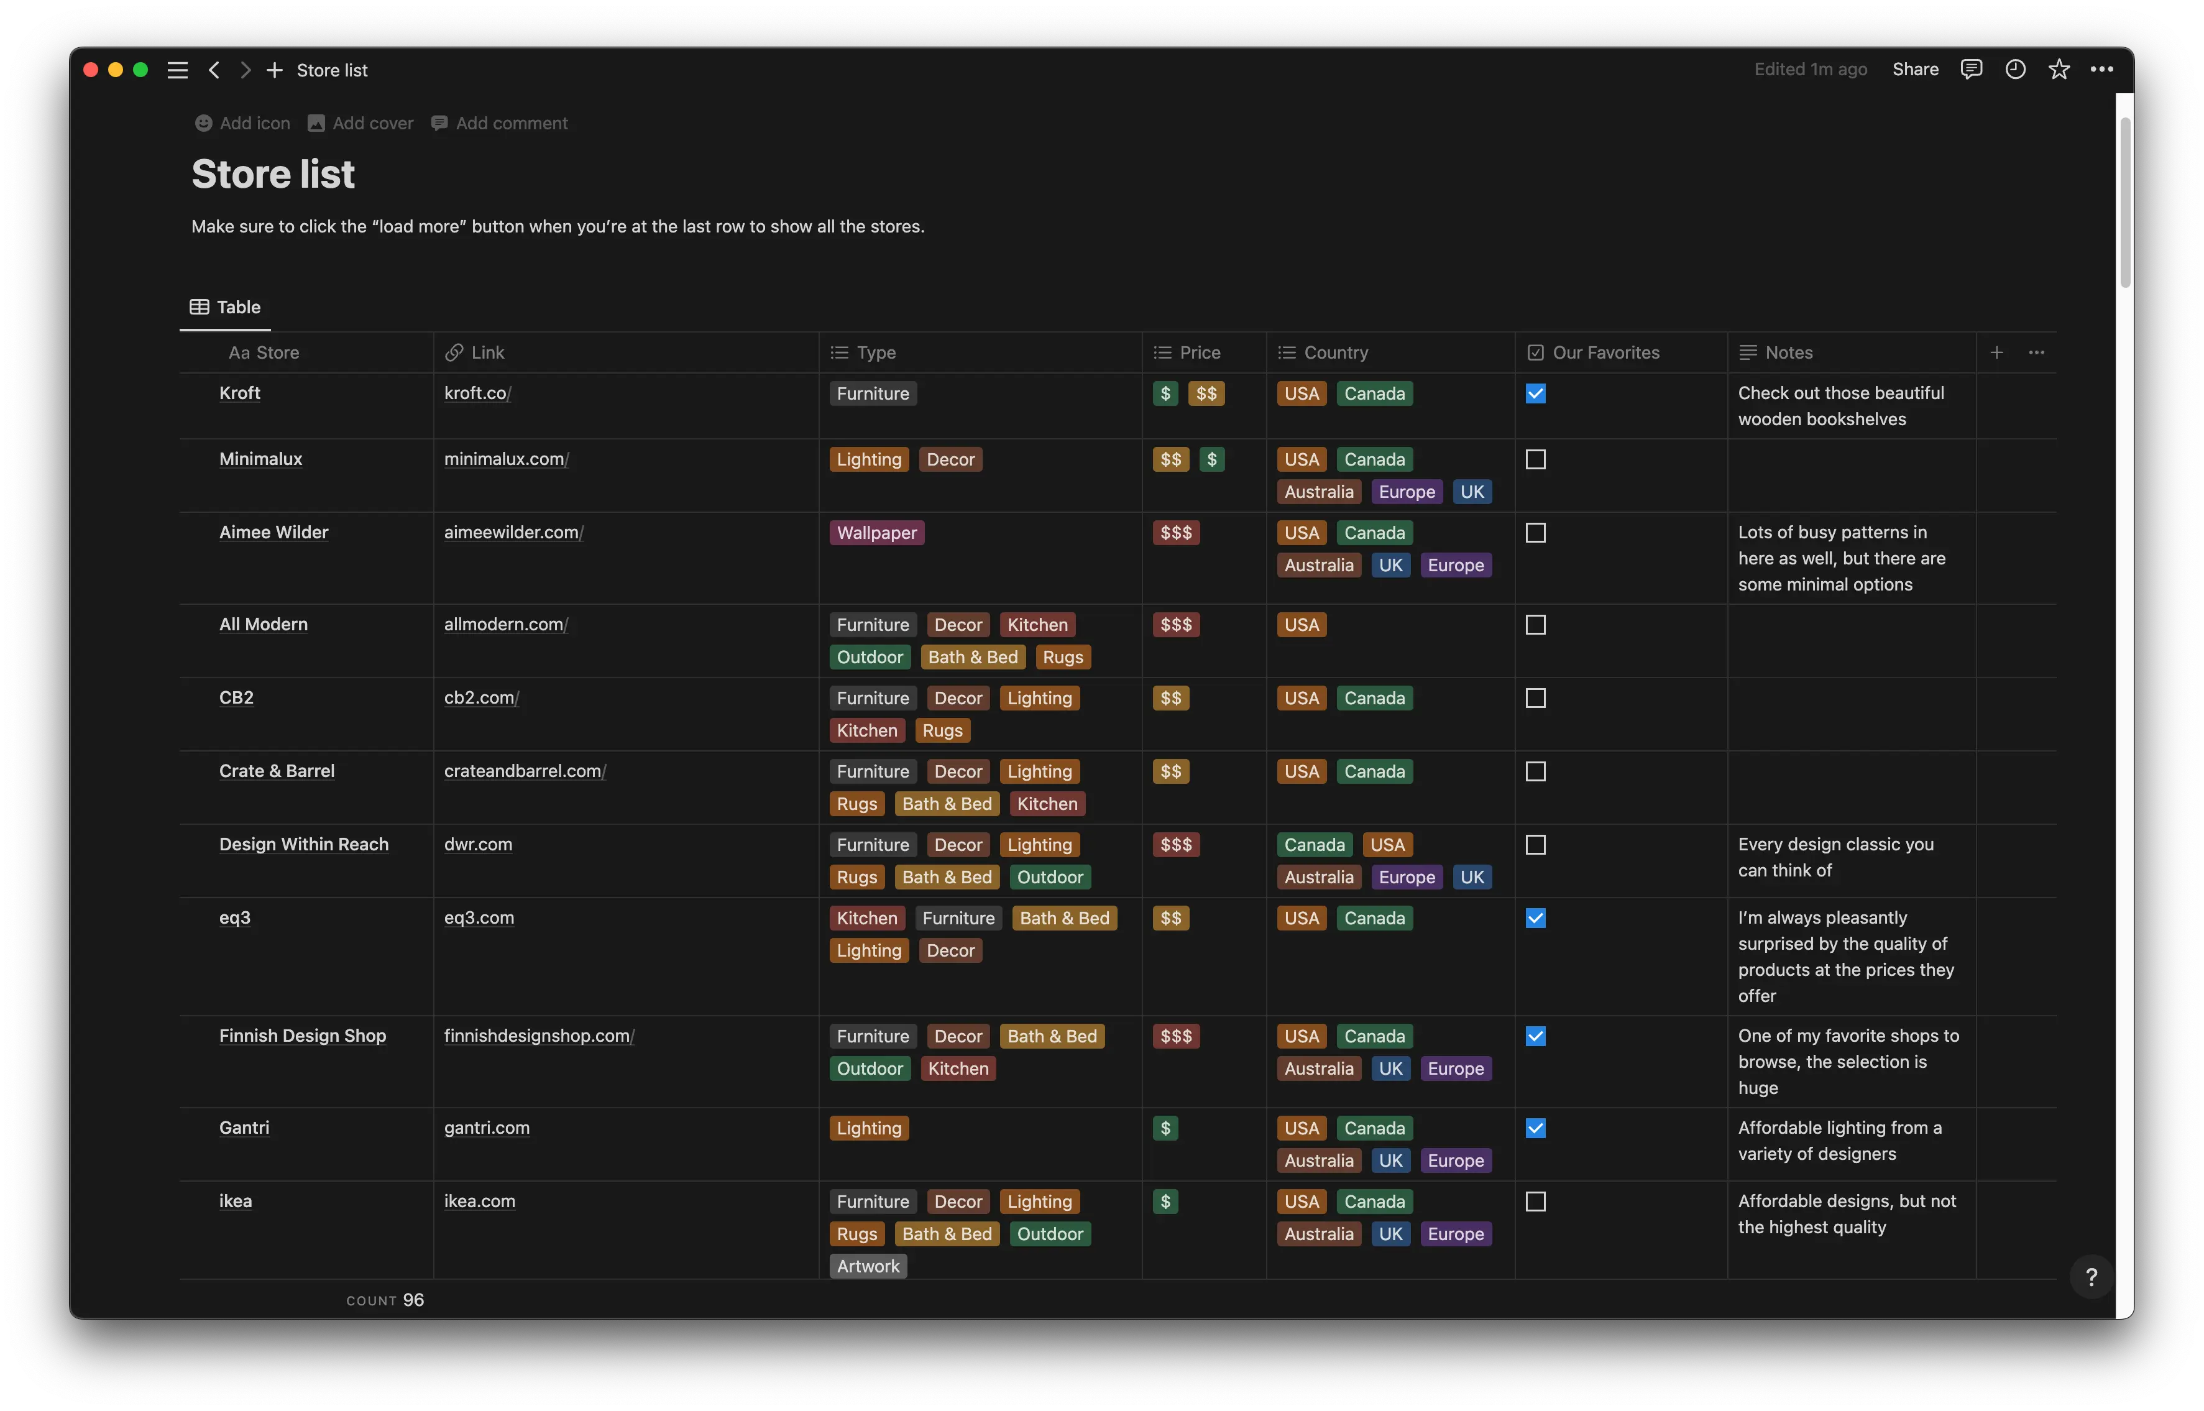Screen dimensions: 2204x1411
Task: Click the $ price tag for Gantri
Action: 1165,1128
